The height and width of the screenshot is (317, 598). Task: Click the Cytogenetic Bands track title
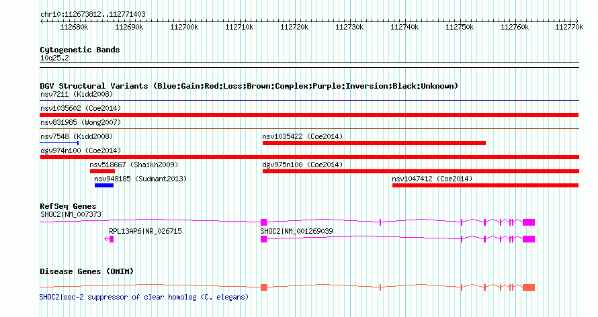coord(80,50)
